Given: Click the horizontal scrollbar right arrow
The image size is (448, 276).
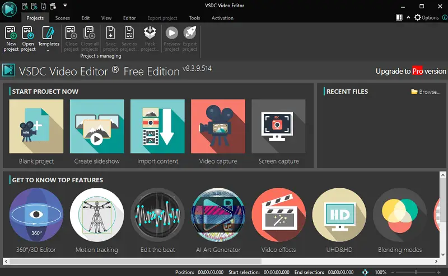Looking at the screenshot, I should pos(436,261).
